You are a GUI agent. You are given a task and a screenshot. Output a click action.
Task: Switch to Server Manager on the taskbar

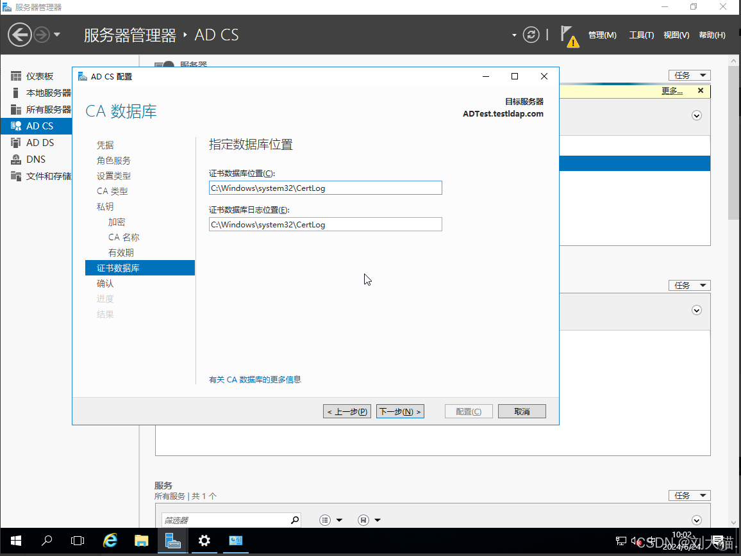click(172, 541)
